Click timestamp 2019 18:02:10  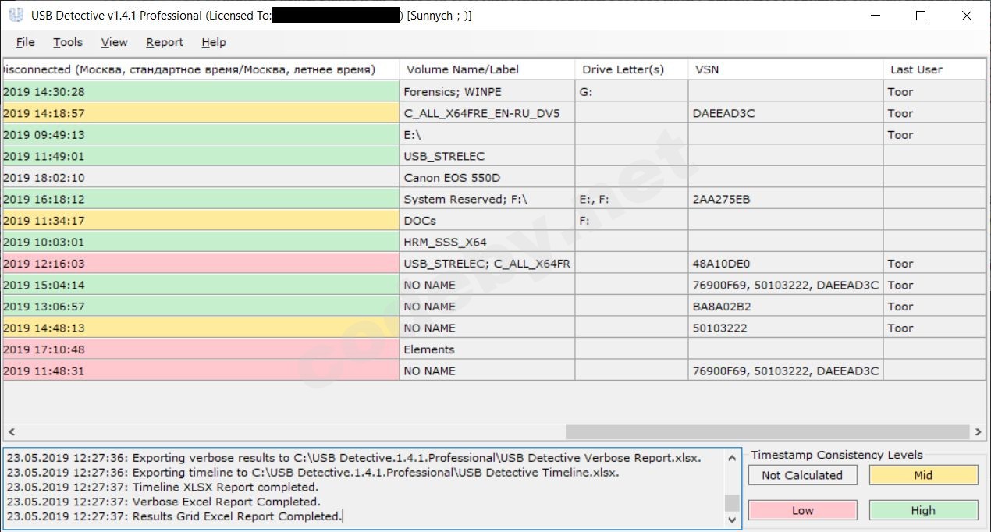click(x=201, y=178)
